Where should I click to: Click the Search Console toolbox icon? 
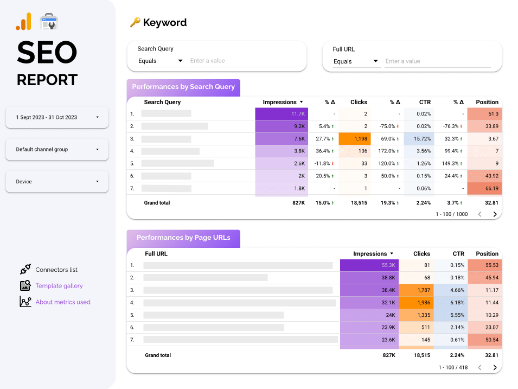pos(49,22)
